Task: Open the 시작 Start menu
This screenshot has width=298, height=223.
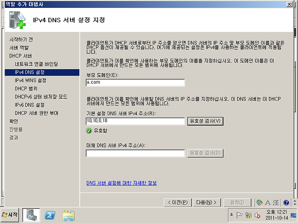Action: 10,215
